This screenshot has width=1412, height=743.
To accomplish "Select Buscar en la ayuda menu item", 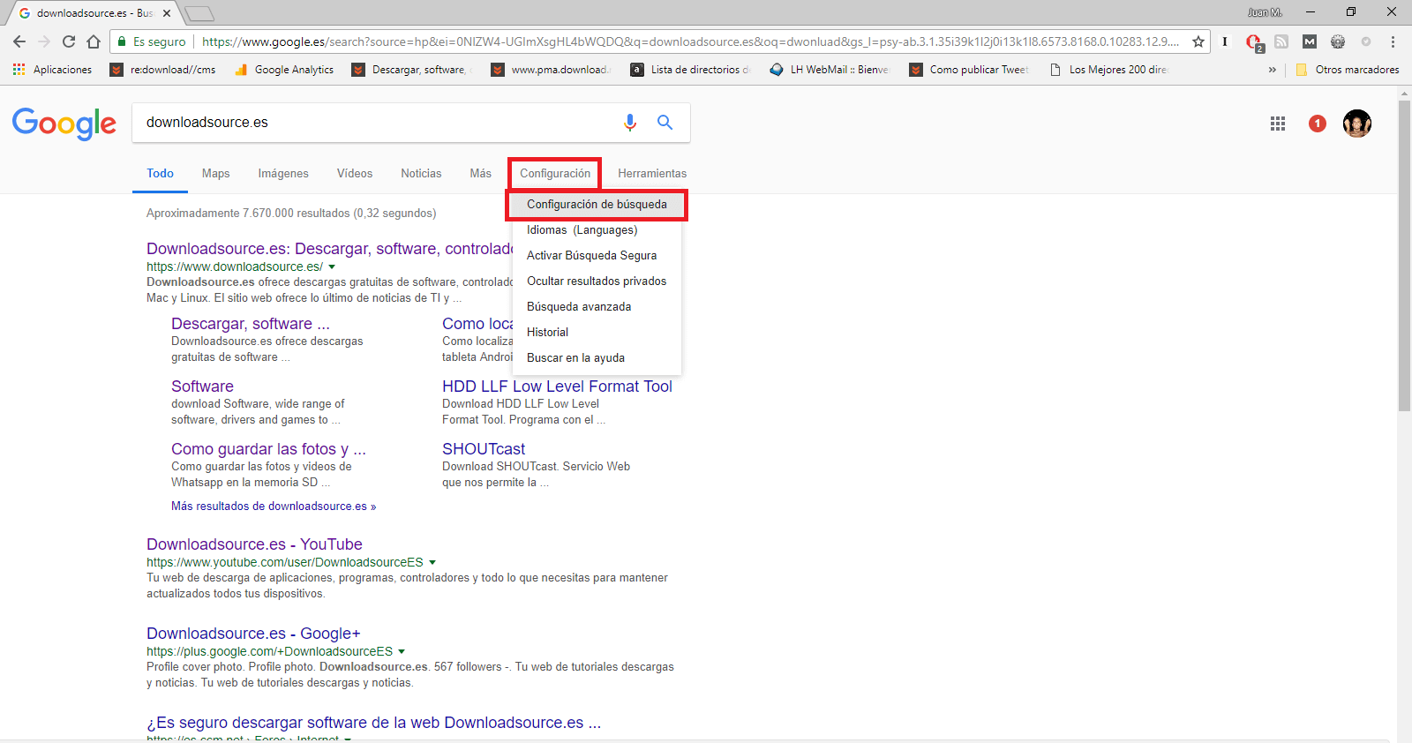I will click(597, 358).
